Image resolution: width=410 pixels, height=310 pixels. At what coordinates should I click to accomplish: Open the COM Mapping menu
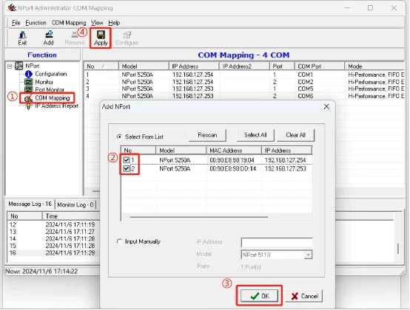(x=69, y=23)
